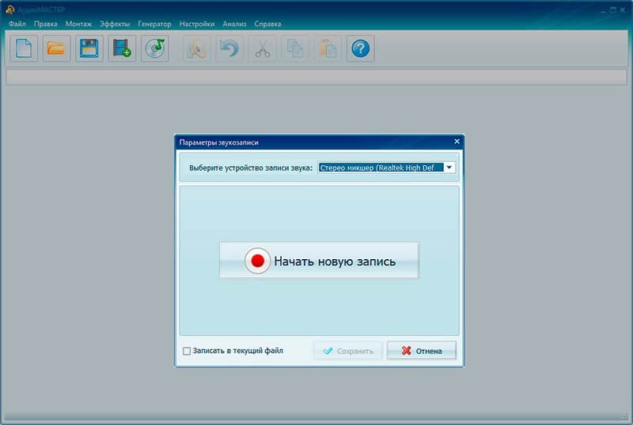Screen dimensions: 633x425
Task: Click the extract audio from video icon
Action: 122,49
